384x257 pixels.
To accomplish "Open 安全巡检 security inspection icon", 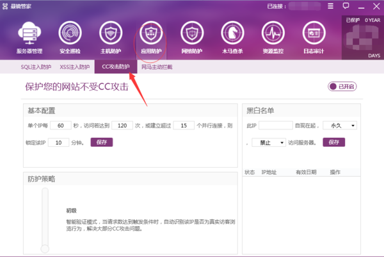I will coord(70,37).
